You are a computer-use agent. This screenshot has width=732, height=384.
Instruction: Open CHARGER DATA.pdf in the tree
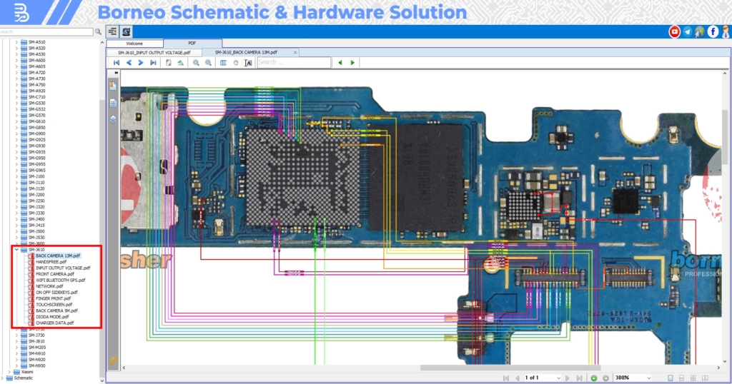(54, 323)
